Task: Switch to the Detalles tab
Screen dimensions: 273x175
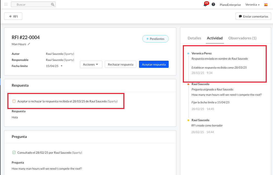Action: coord(194,38)
